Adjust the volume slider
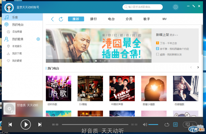The width and height of the screenshot is (206, 134). [x=153, y=124]
